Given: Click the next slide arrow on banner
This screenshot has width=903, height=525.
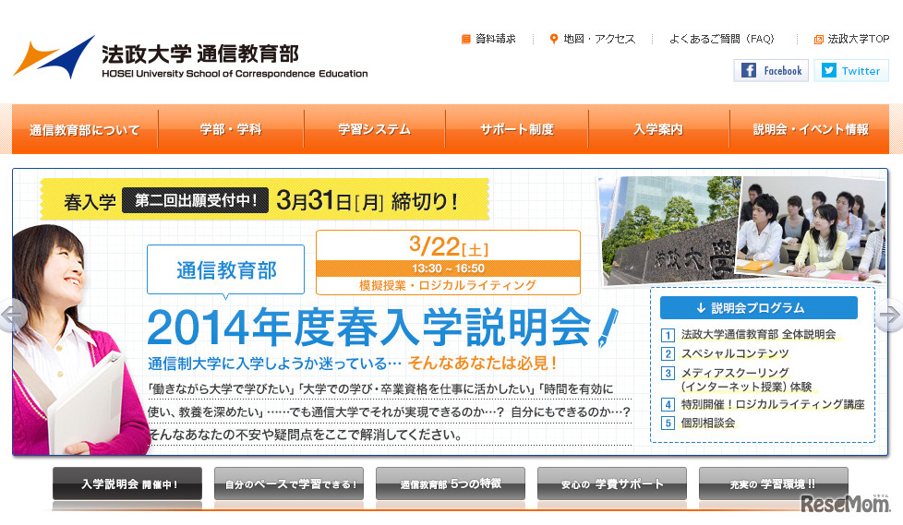Looking at the screenshot, I should point(890,316).
